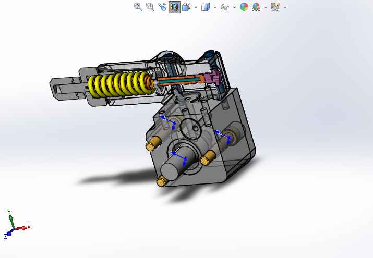Expand the View Settings dropdown arrow
The height and width of the screenshot is (258, 373).
coord(285,7)
